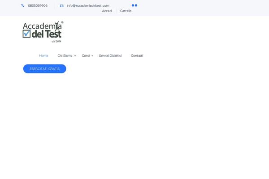269x179 pixels.
Task: Open Servizi Didattici menu item
Action: point(110,55)
